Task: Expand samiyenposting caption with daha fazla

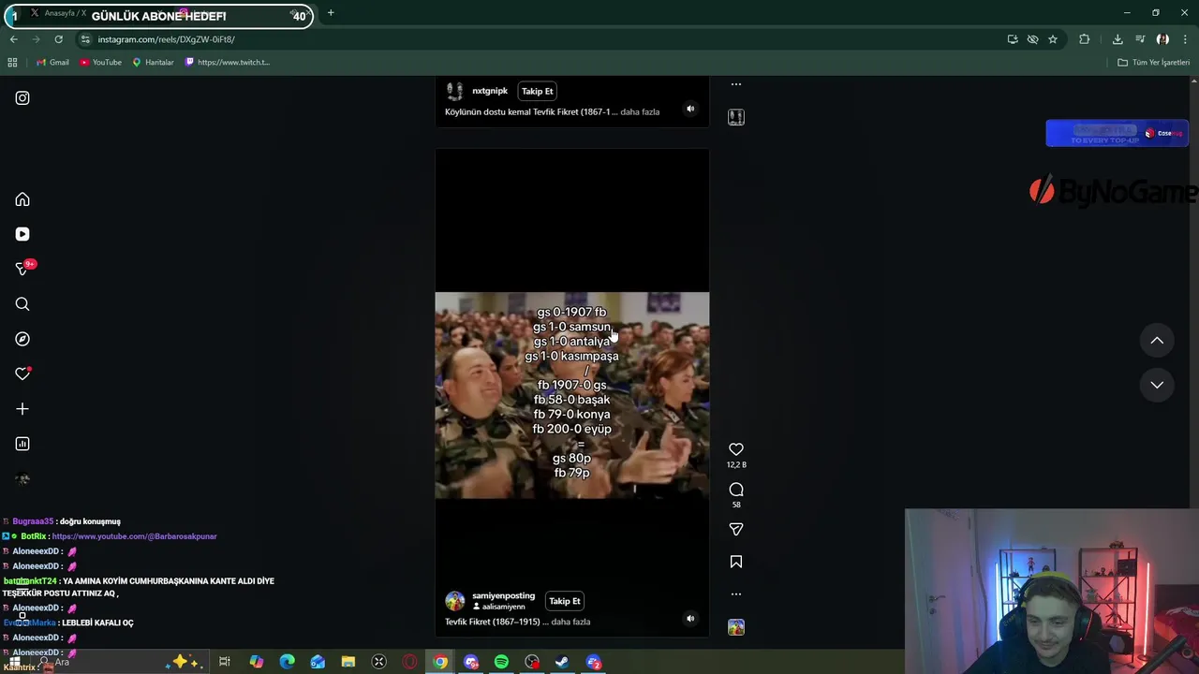Action: click(x=570, y=622)
